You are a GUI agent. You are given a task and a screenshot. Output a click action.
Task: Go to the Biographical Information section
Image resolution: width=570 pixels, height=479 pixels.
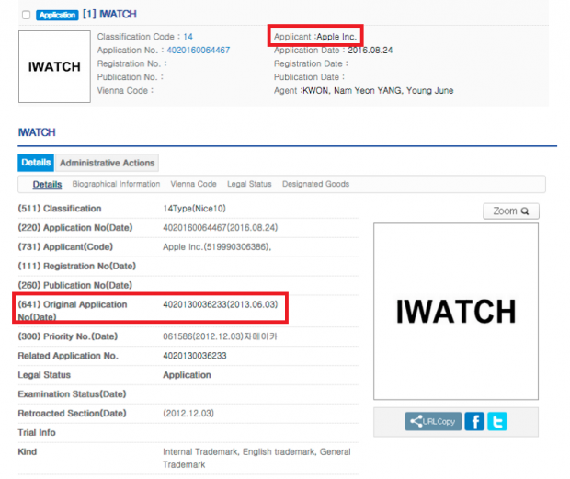coord(116,184)
